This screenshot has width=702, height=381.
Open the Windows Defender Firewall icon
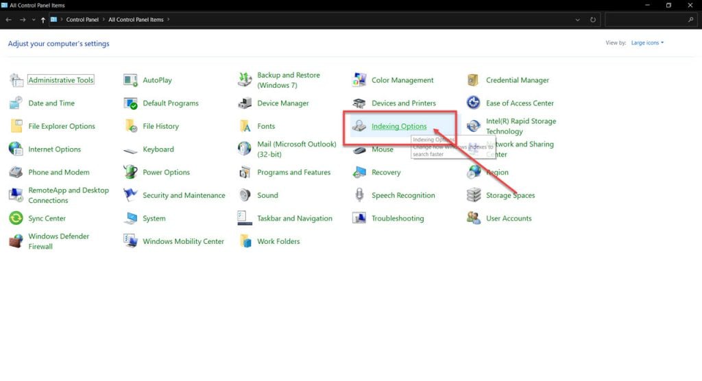(x=16, y=241)
